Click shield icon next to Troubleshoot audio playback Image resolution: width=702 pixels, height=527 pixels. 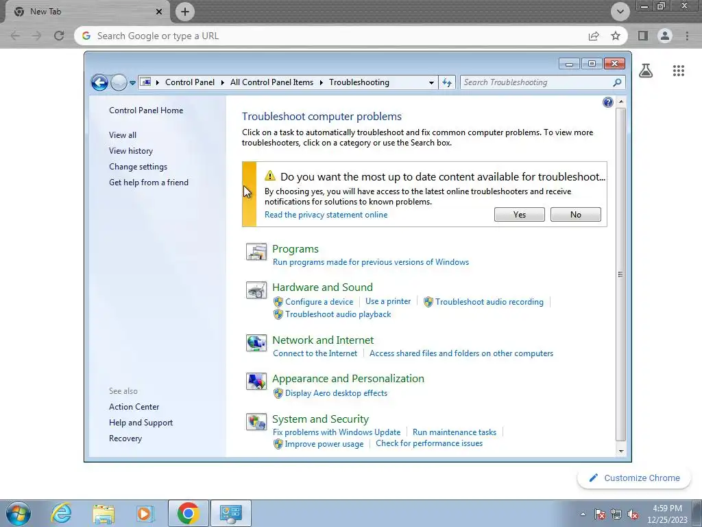(278, 314)
